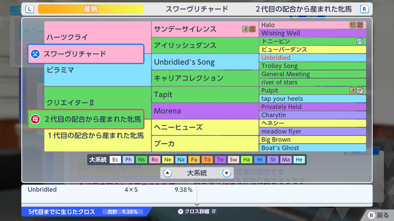394x221 pixels.
Task: Select Boat's Ghost ancestor row
Action: pos(313,148)
